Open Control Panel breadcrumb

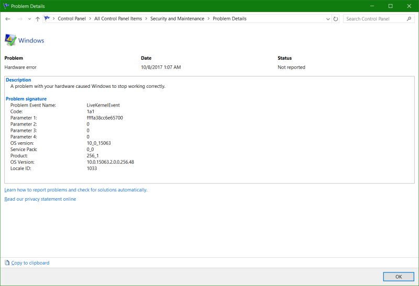72,19
